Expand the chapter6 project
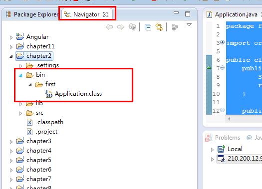This screenshot has height=189, width=262. (11, 171)
